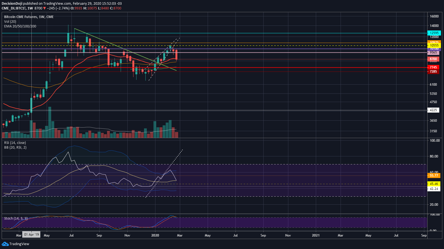Click the EMA 20/50/100/200 indicator label
Viewport: 444px width, 249px height.
coord(20,26)
